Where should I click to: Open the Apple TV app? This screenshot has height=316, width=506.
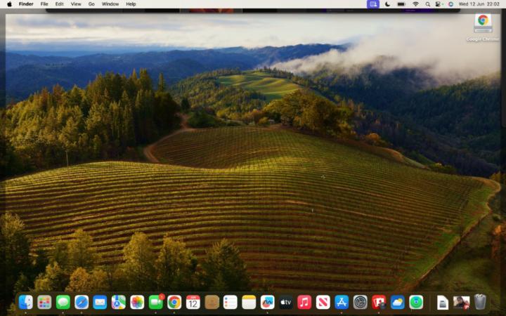click(286, 303)
